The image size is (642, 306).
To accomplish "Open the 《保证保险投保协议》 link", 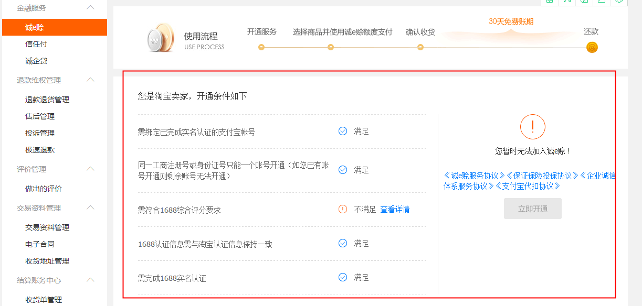I will click(x=542, y=176).
